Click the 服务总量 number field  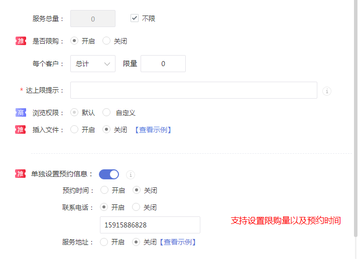[93, 19]
